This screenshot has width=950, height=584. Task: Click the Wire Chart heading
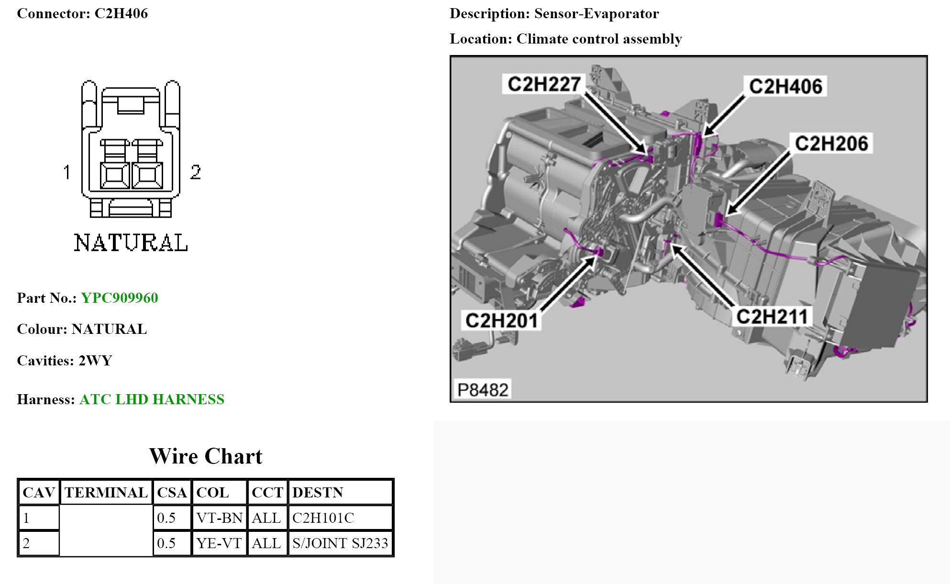206,456
